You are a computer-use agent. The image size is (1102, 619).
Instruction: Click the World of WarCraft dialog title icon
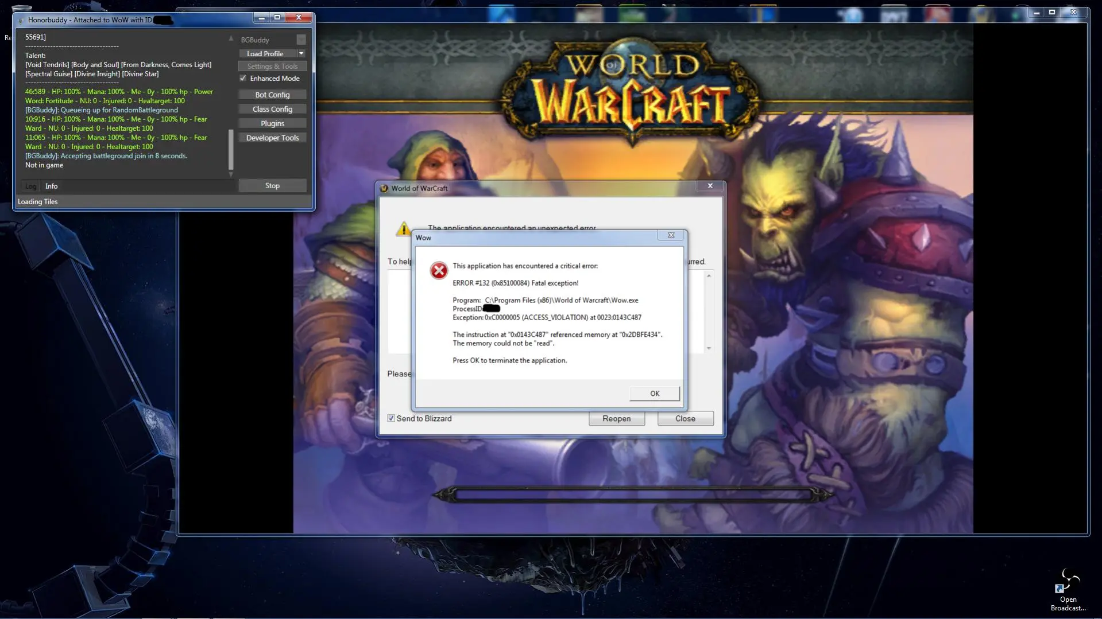pyautogui.click(x=384, y=188)
